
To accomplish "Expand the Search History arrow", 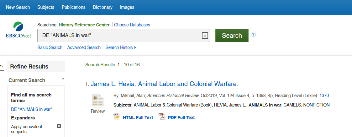I will 135,48.
